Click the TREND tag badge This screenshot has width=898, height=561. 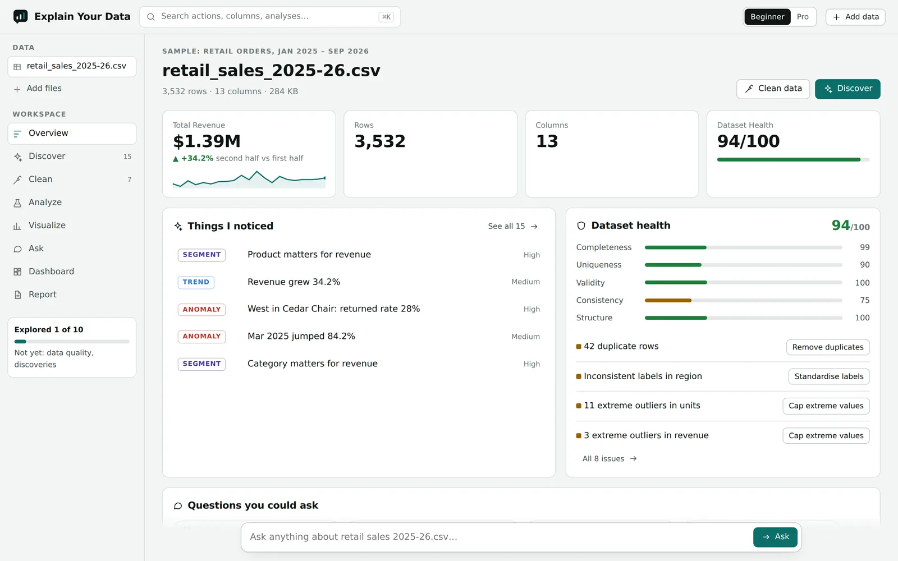[x=196, y=282]
